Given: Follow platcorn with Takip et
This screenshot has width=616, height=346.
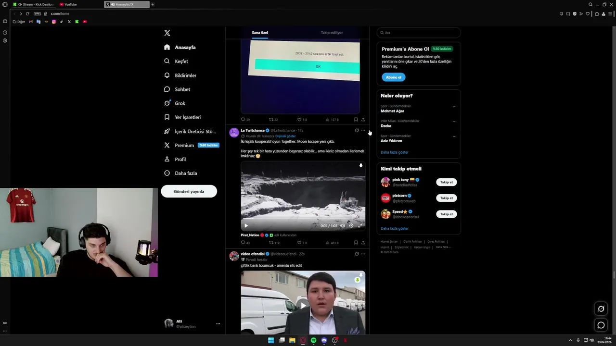Looking at the screenshot, I should point(446,198).
